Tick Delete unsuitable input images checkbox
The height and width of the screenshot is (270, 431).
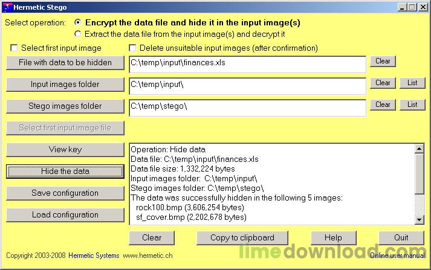click(x=132, y=48)
